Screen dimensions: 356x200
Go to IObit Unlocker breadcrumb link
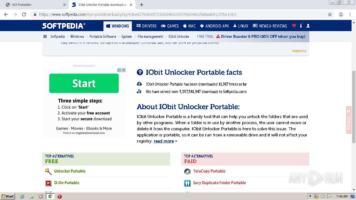[x=179, y=36]
